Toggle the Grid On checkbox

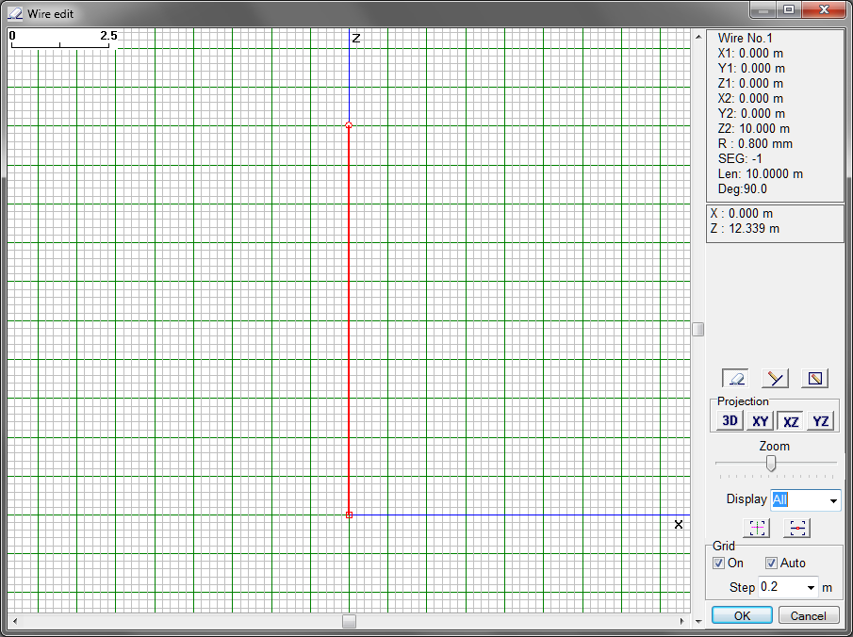(x=719, y=563)
